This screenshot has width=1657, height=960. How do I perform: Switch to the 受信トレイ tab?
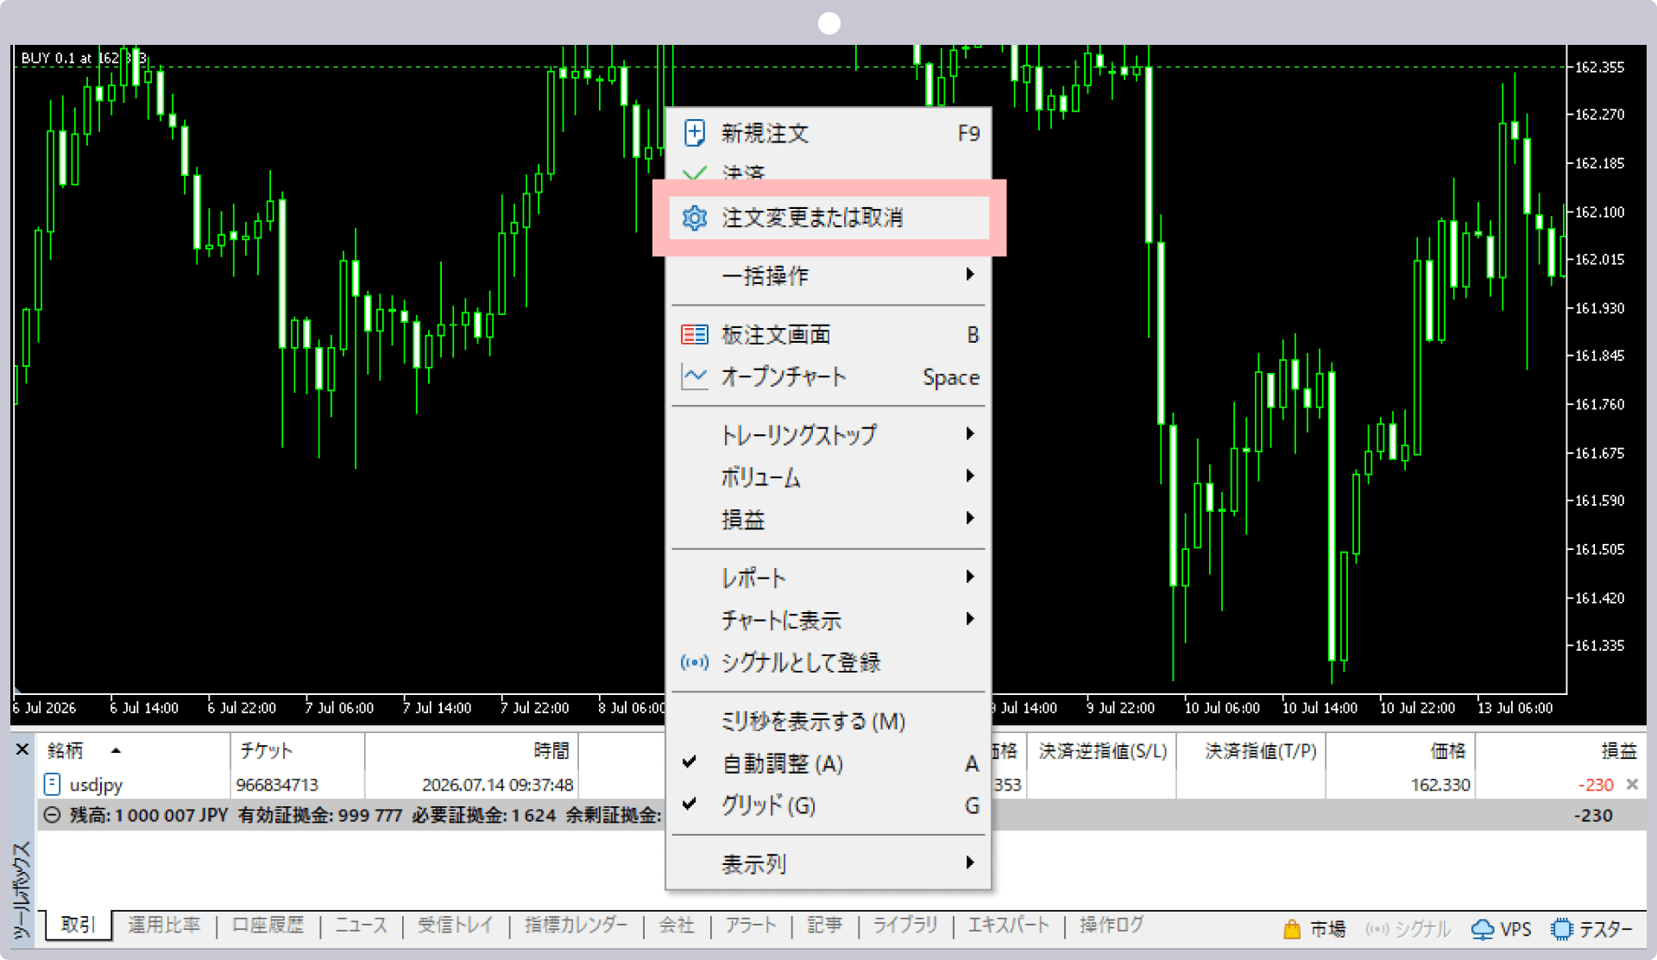coord(455,925)
